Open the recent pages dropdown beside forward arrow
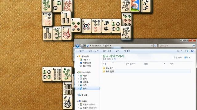The image size is (197, 110). coord(85,46)
